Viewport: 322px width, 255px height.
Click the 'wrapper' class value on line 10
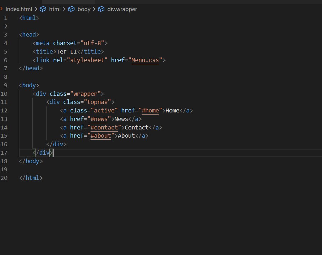86,94
